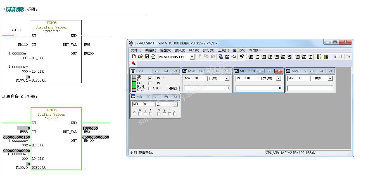Click the MD100 output operand of FC105
The height and width of the screenshot is (183, 366).
pyautogui.click(x=89, y=141)
